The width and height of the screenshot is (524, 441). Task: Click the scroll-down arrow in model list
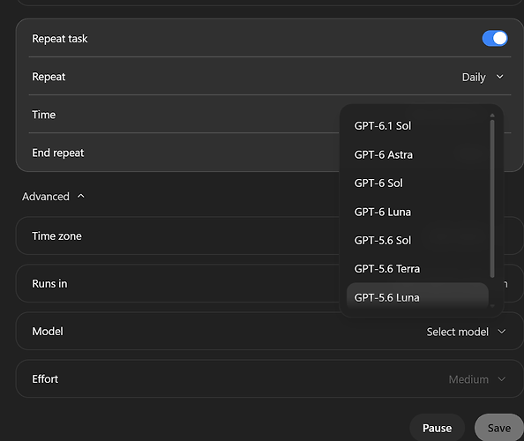point(492,306)
